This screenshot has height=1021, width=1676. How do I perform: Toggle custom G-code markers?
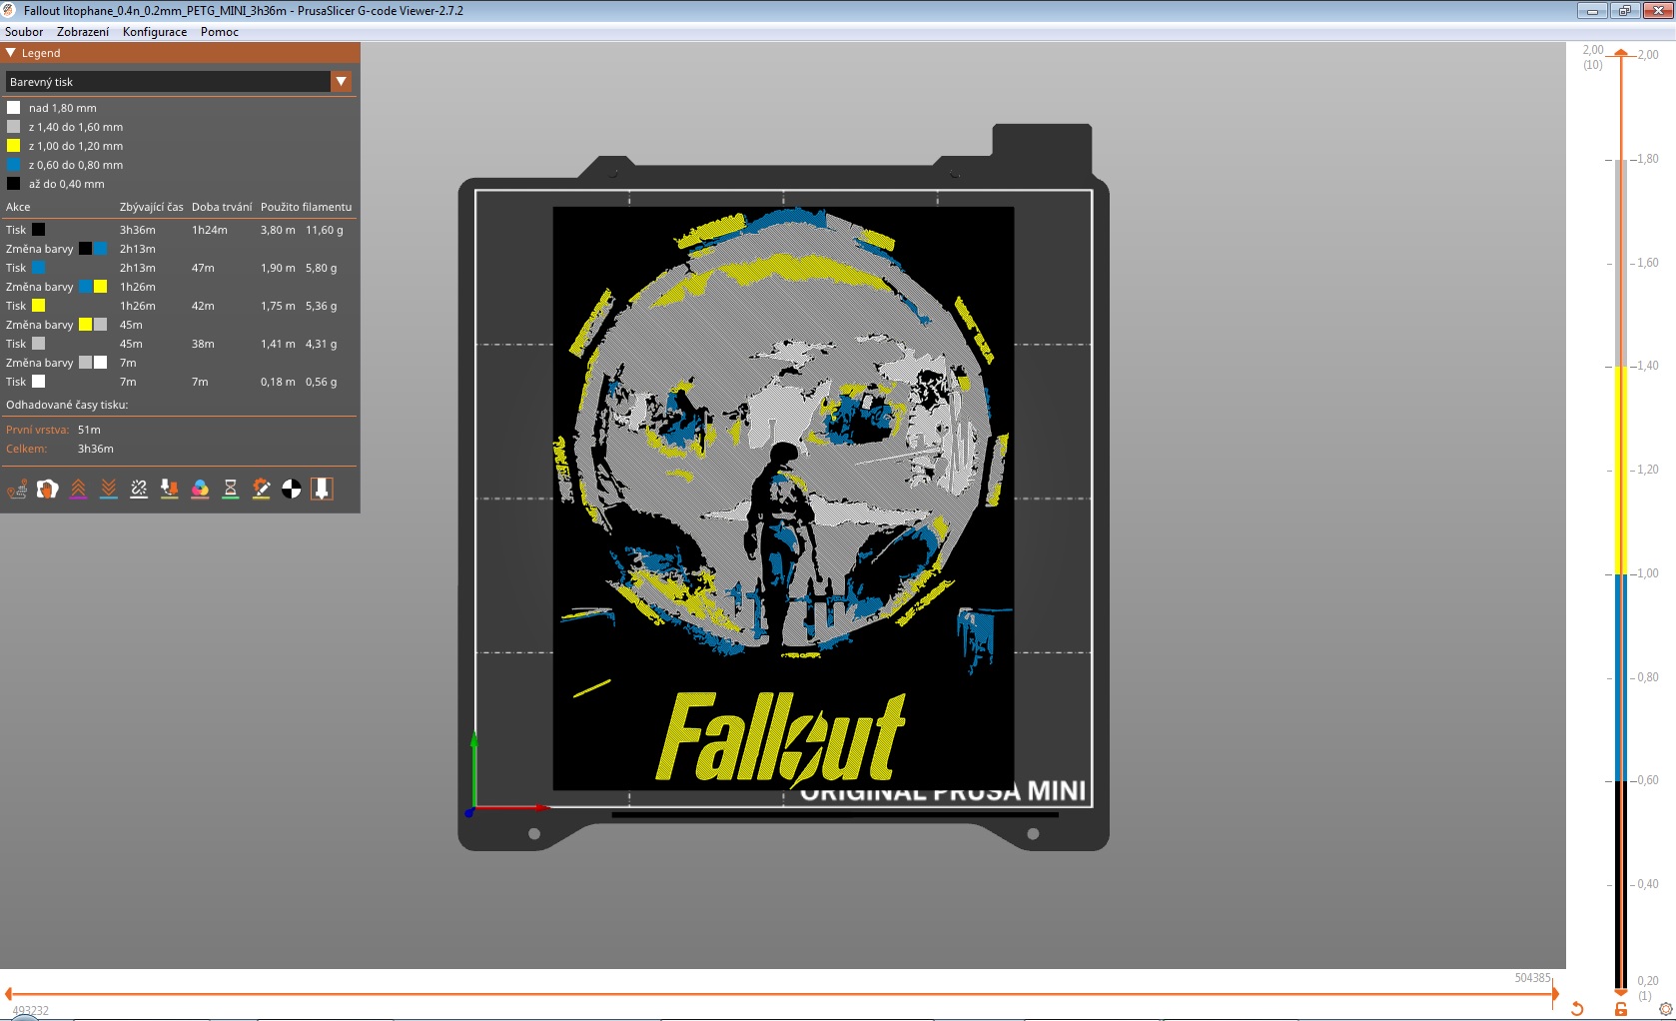(x=261, y=490)
